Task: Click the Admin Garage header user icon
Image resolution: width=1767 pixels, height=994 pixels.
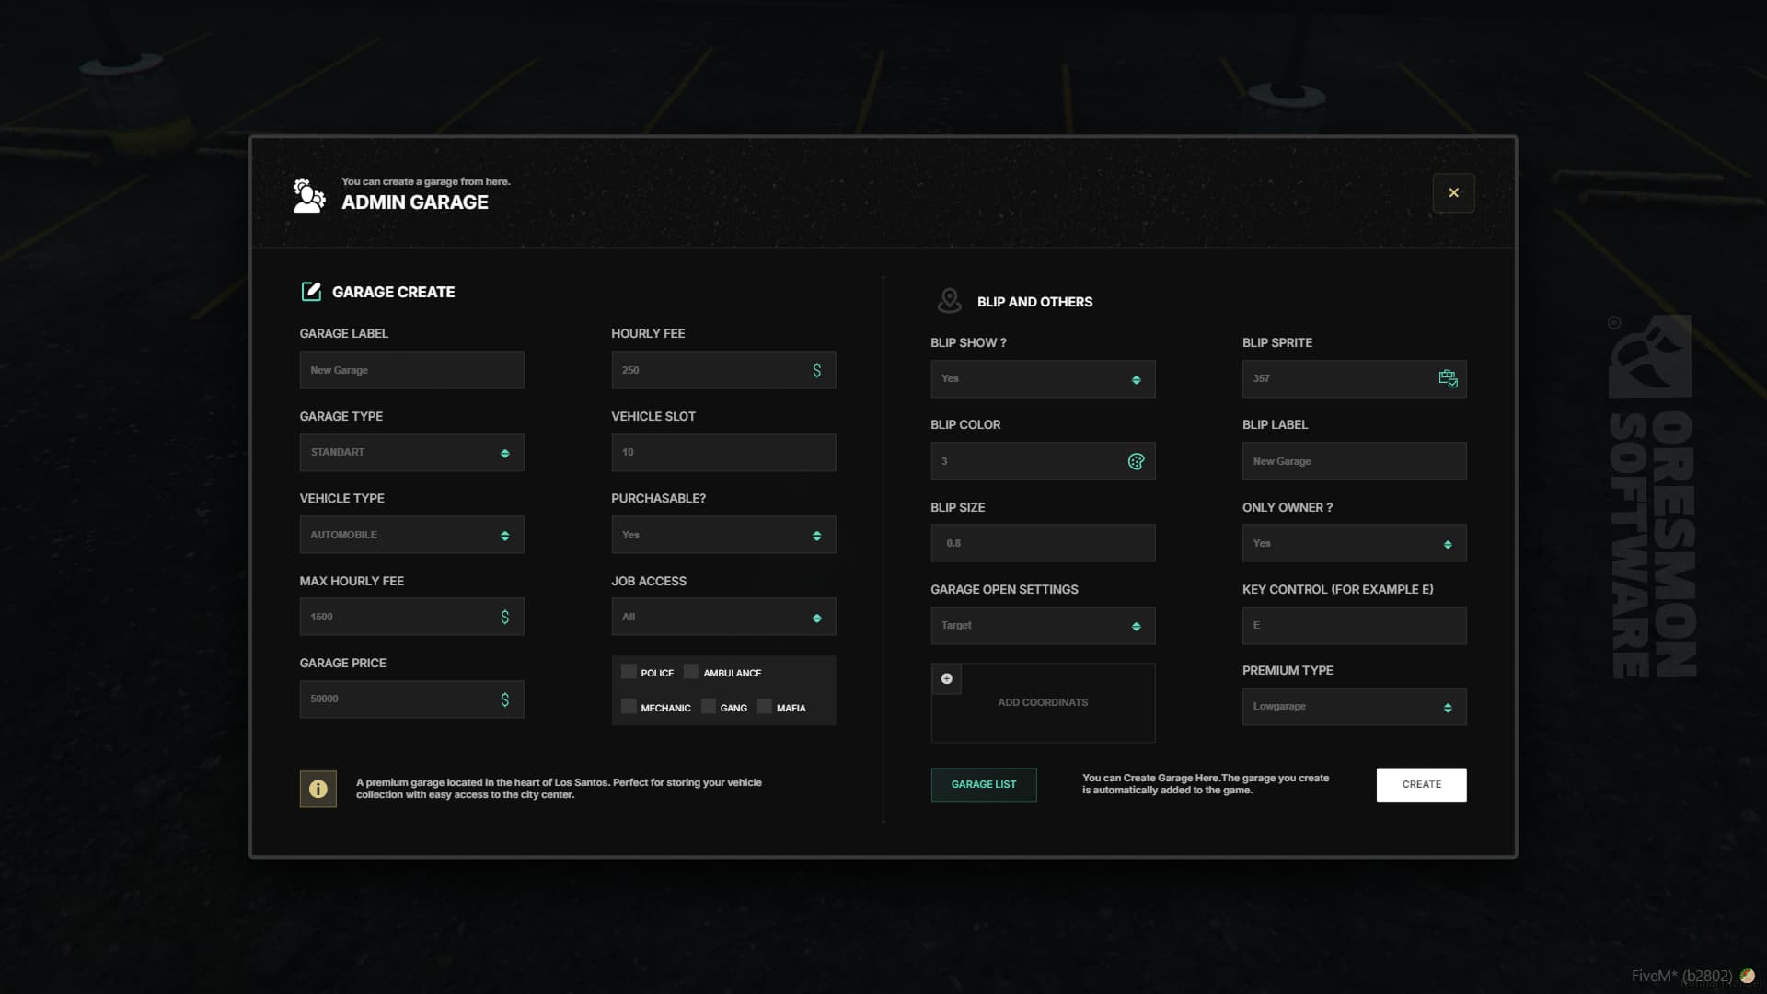Action: pyautogui.click(x=308, y=194)
